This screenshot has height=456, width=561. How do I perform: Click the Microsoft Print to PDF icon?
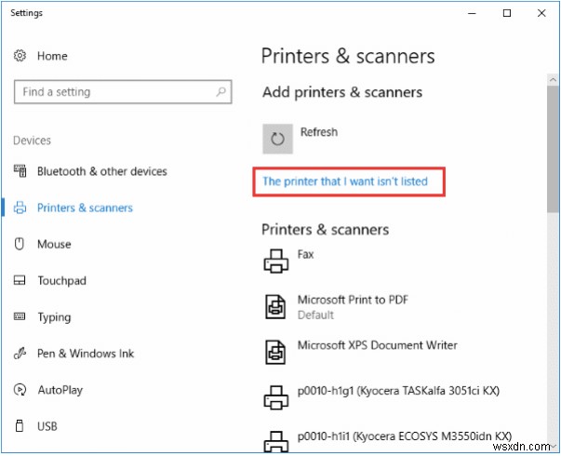(275, 306)
